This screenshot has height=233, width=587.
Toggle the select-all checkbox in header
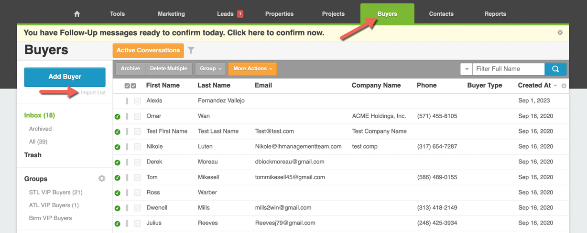point(130,86)
